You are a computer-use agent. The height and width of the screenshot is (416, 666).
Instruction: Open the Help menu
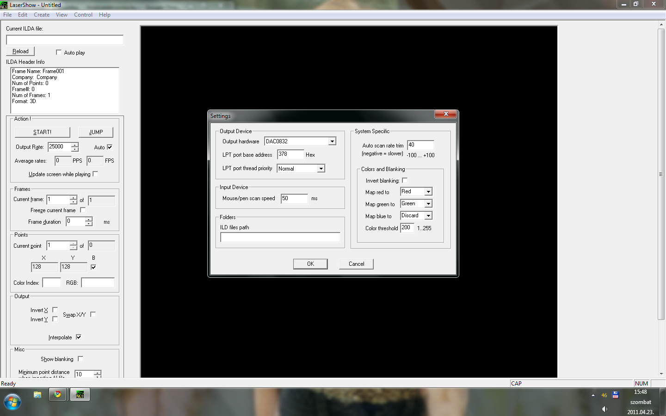[x=105, y=15]
